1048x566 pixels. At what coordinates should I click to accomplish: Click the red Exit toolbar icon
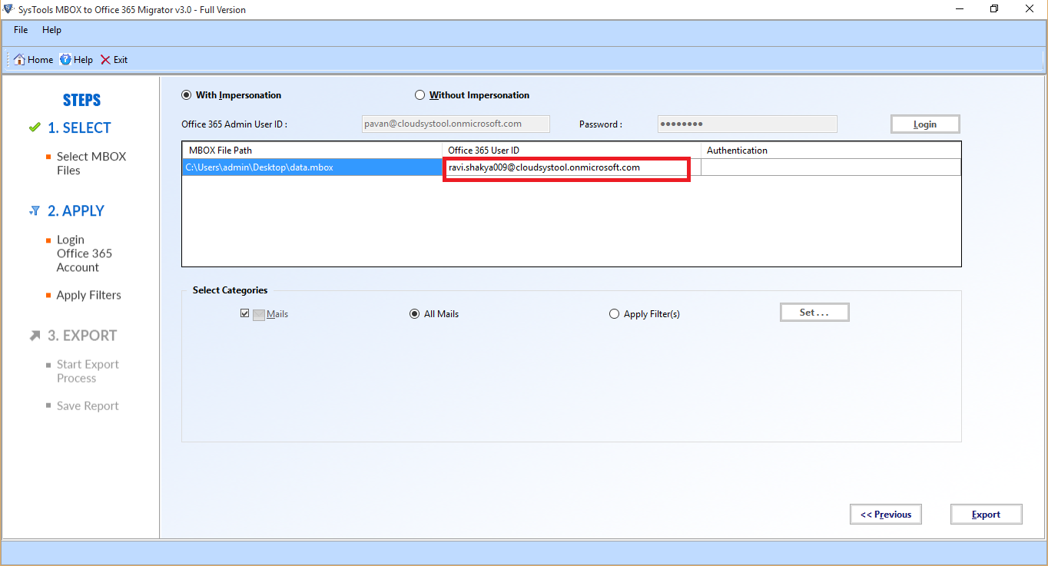click(x=106, y=60)
